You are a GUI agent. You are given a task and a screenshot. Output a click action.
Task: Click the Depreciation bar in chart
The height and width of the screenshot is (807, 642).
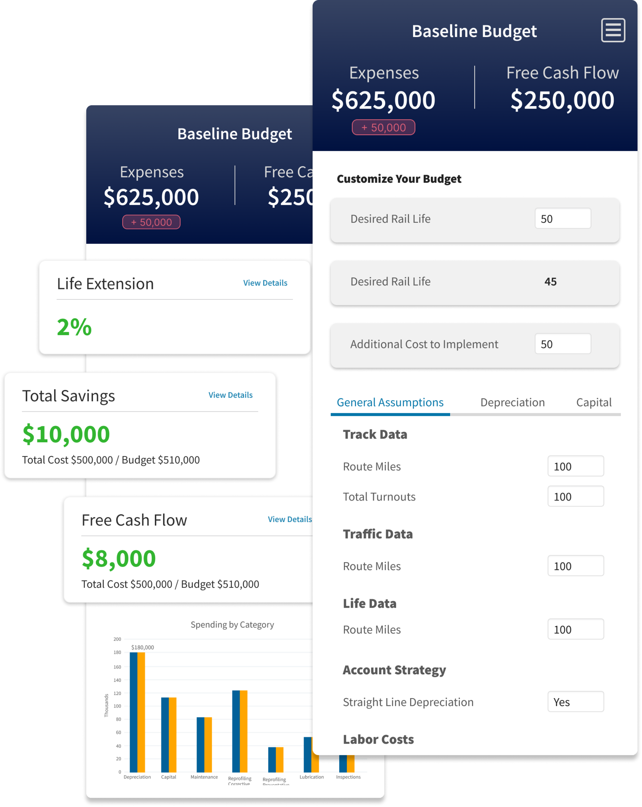tap(137, 711)
